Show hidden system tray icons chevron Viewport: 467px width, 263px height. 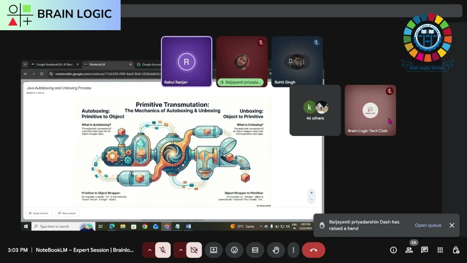(261, 226)
